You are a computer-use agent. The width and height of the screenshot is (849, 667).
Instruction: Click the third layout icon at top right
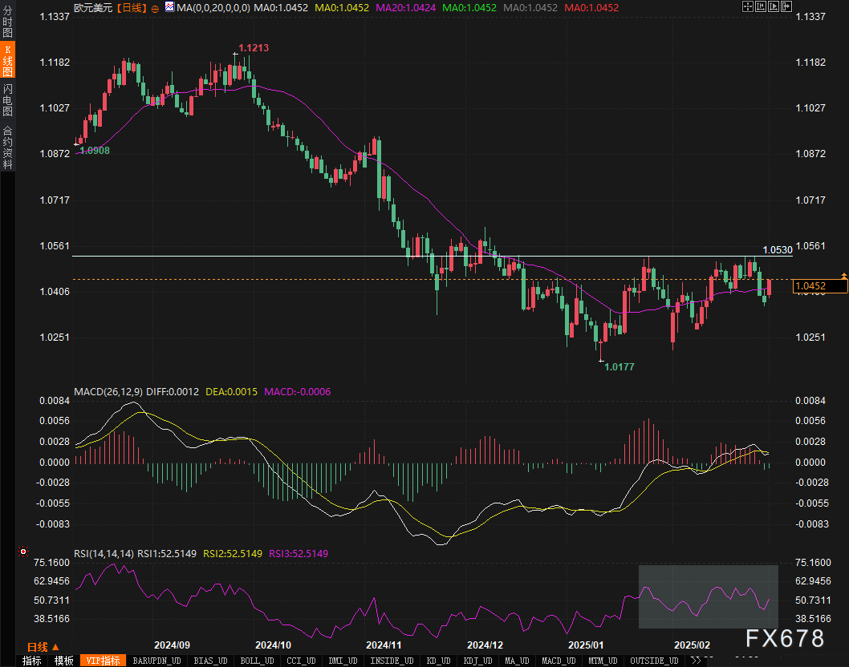pos(773,6)
